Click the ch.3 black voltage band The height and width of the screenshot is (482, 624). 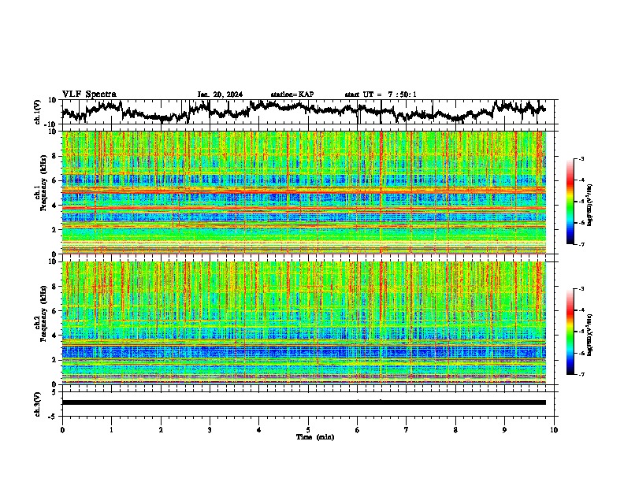304,402
